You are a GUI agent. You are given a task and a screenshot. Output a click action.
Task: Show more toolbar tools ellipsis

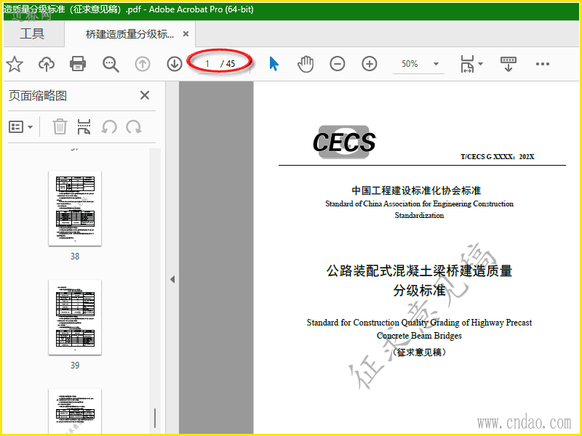pyautogui.click(x=542, y=64)
